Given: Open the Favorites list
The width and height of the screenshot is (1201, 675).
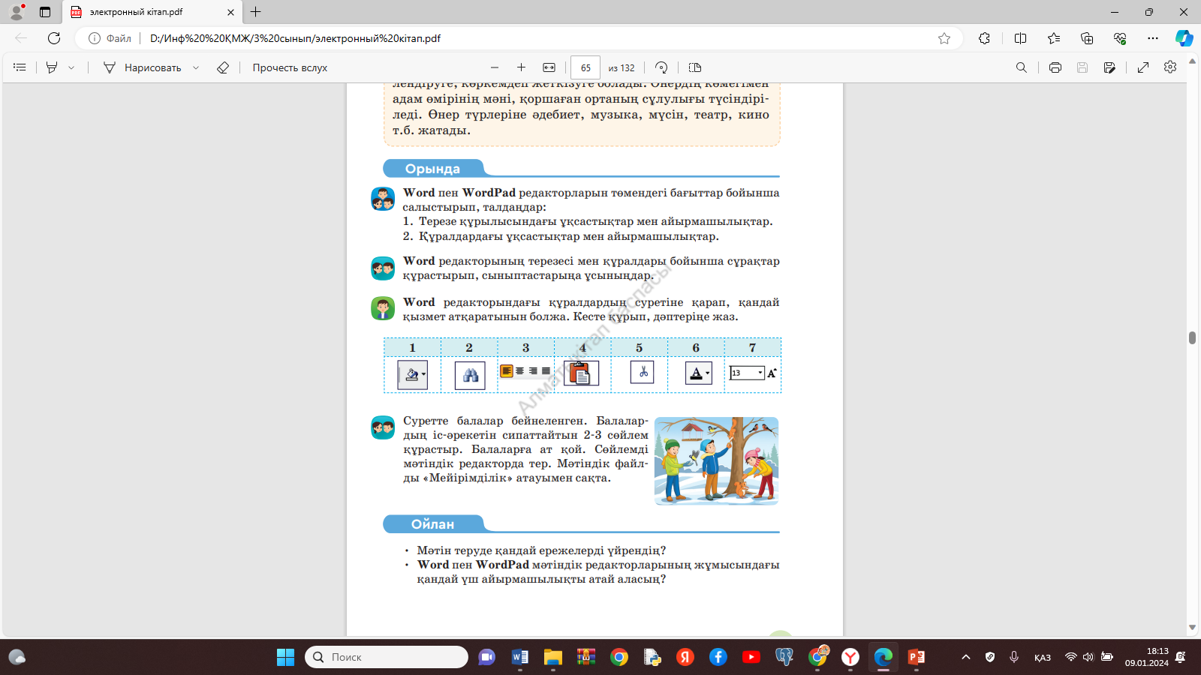Looking at the screenshot, I should pyautogui.click(x=1054, y=38).
